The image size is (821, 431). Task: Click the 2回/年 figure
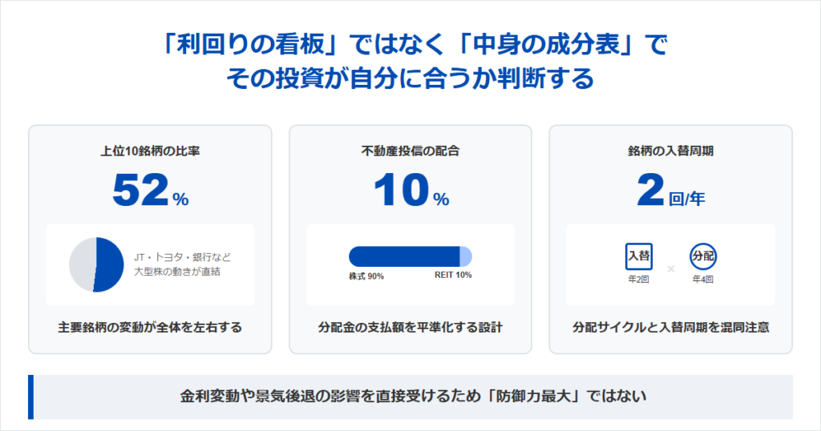[670, 191]
